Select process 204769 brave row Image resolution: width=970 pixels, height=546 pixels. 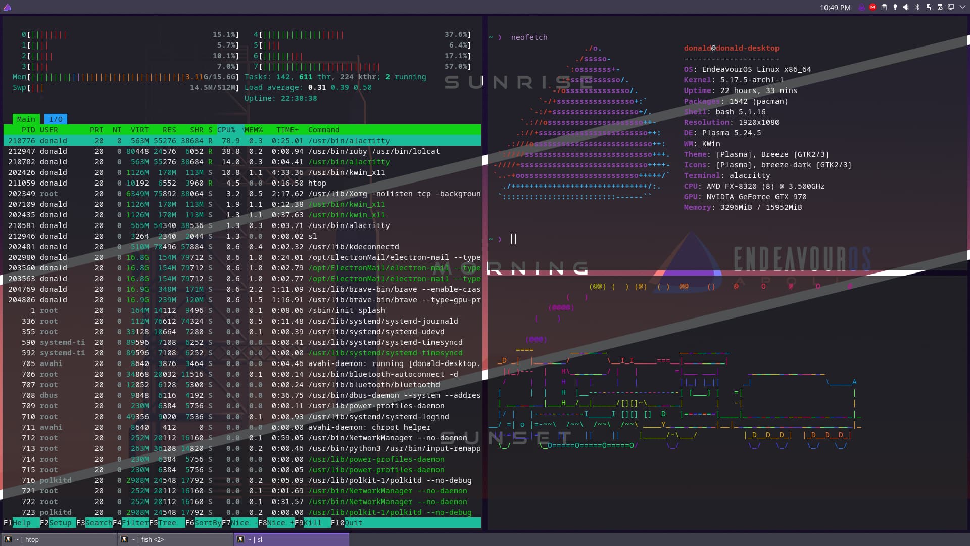click(x=242, y=289)
